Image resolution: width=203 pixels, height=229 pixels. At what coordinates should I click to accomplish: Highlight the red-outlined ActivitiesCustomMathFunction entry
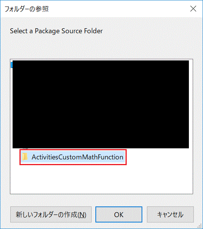point(73,157)
